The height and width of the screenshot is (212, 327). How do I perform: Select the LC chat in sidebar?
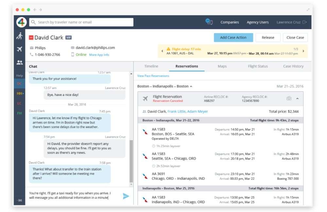coord(19,103)
